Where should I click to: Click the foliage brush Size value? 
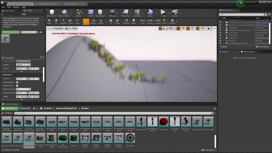(143, 20)
